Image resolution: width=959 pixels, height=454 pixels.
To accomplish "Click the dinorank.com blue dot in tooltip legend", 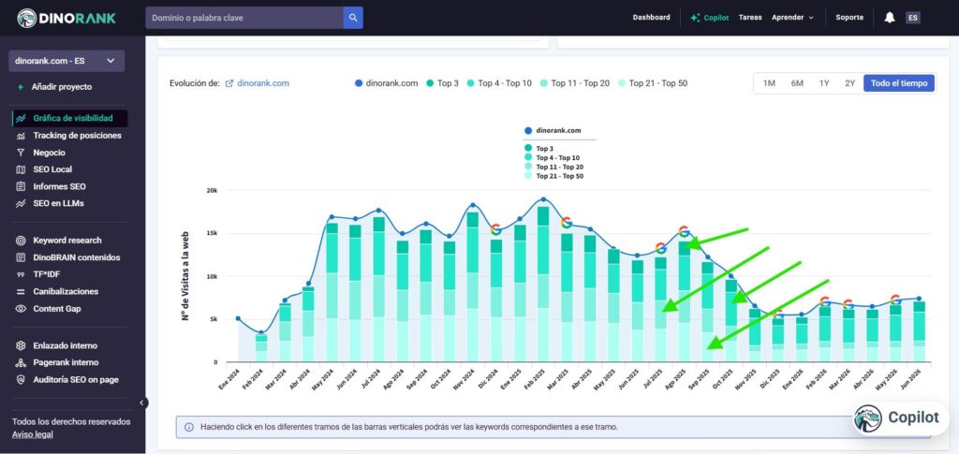I will pyautogui.click(x=528, y=131).
